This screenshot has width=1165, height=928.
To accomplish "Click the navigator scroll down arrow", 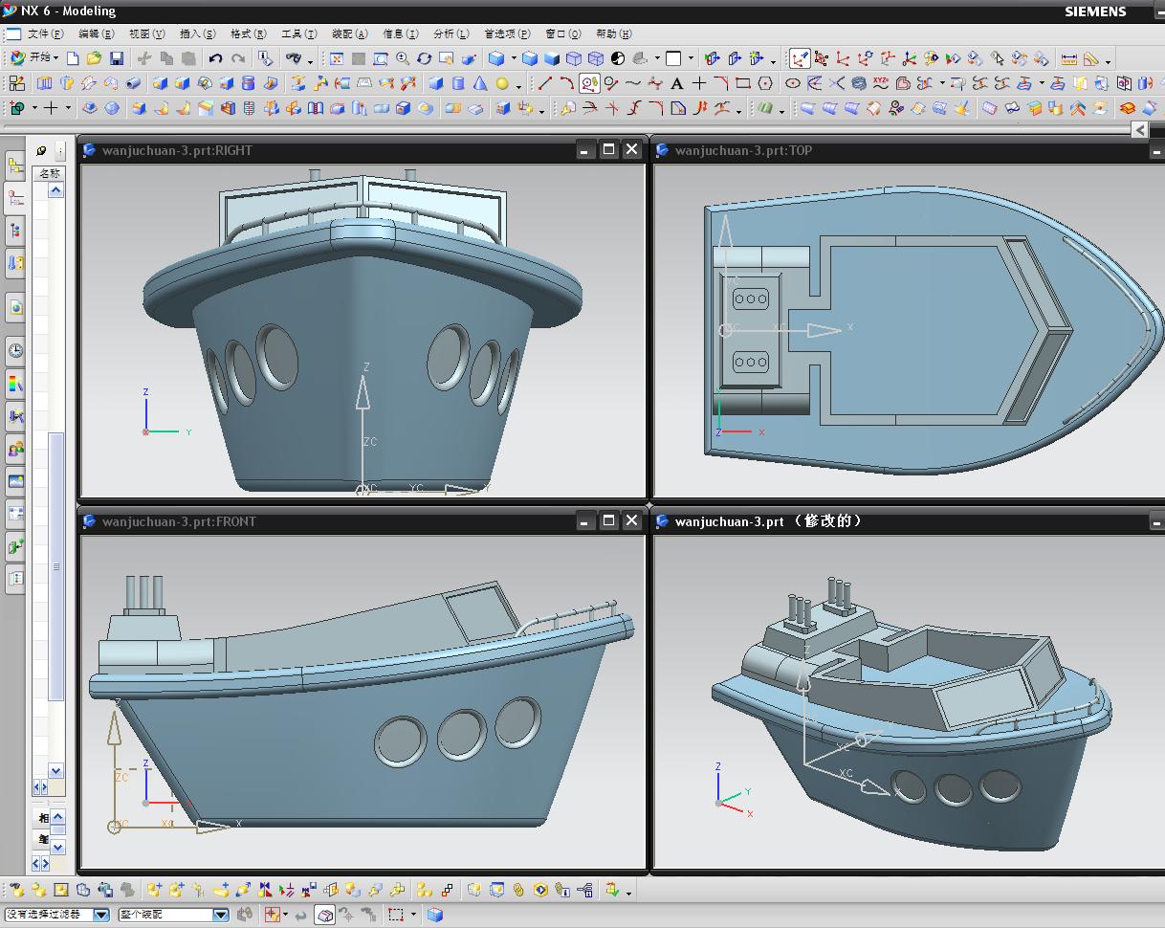I will pos(55,770).
